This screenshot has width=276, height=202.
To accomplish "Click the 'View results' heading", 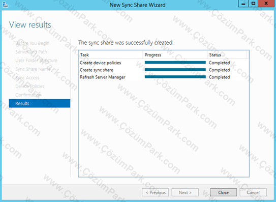I will pyautogui.click(x=30, y=24).
